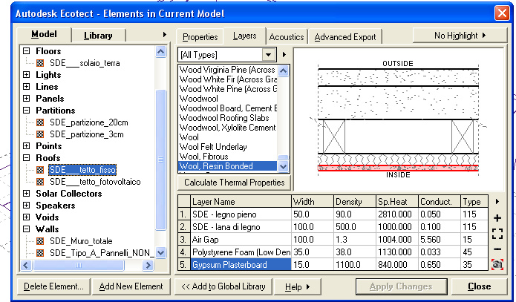The height and width of the screenshot is (302, 516).
Task: Expand the Lines tree node
Action: (x=26, y=87)
